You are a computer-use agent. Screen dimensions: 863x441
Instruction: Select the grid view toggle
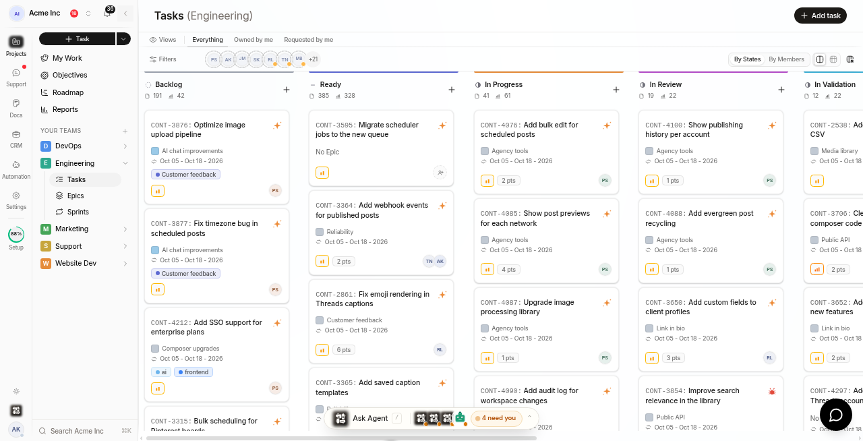[x=833, y=59]
